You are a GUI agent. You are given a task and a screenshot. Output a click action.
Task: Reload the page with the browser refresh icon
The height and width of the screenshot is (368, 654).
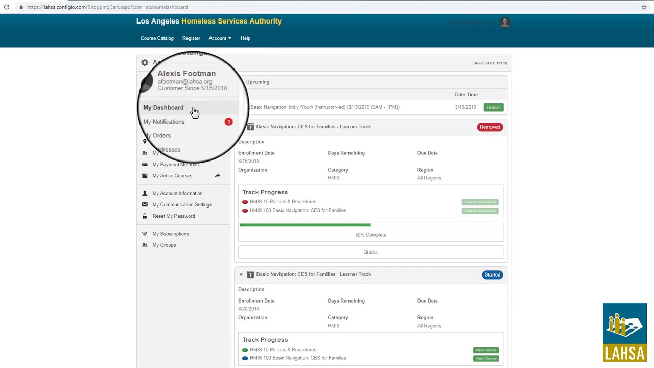click(x=7, y=7)
